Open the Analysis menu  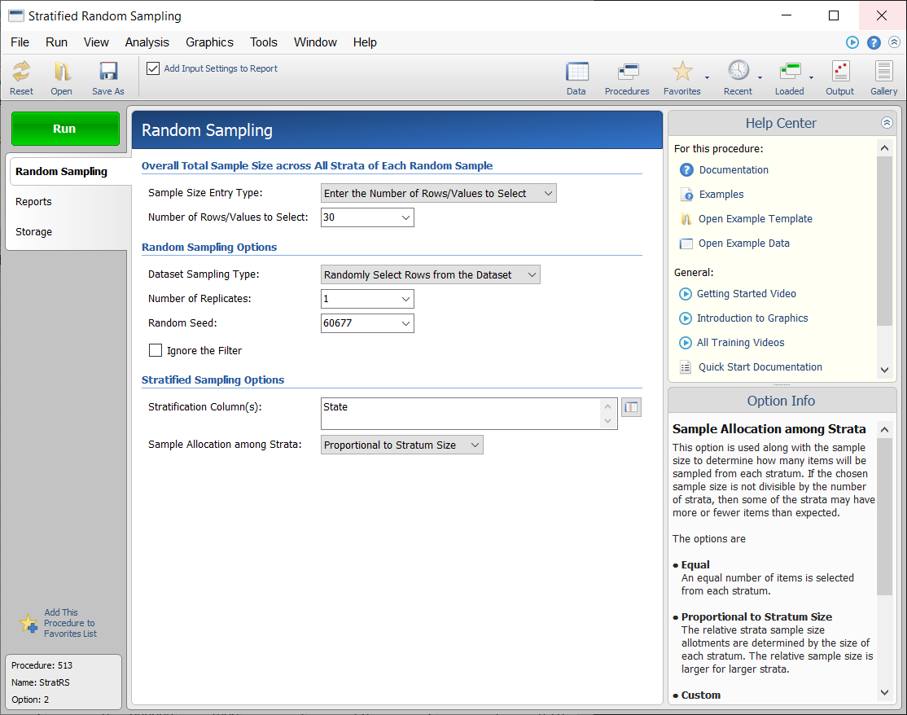(x=147, y=42)
